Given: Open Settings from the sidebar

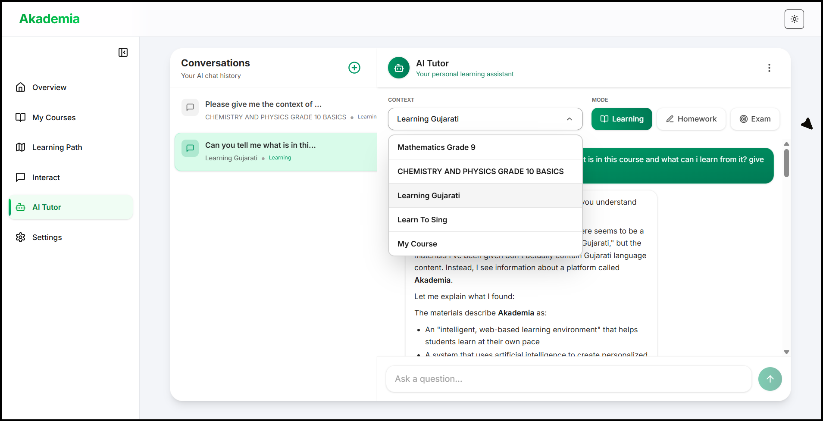Looking at the screenshot, I should pyautogui.click(x=47, y=237).
